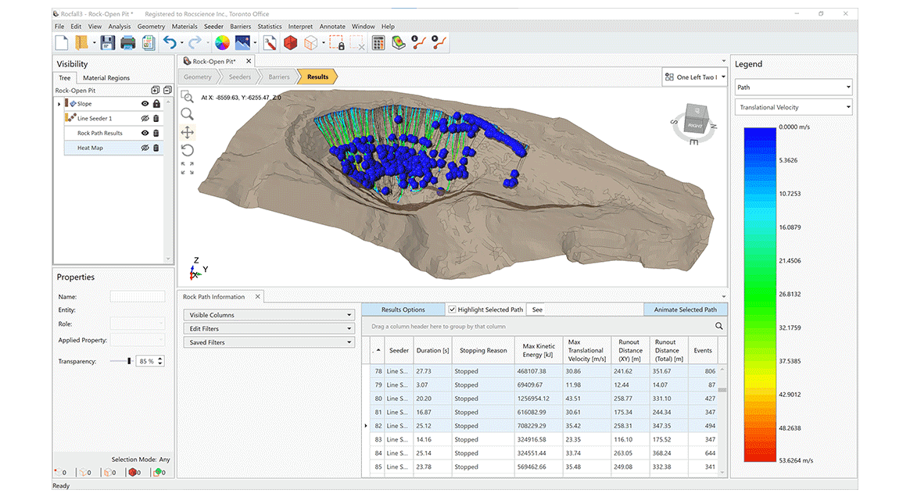Image resolution: width=910 pixels, height=497 pixels.
Task: Open the undo history dropdown arrow
Action: tap(181, 43)
